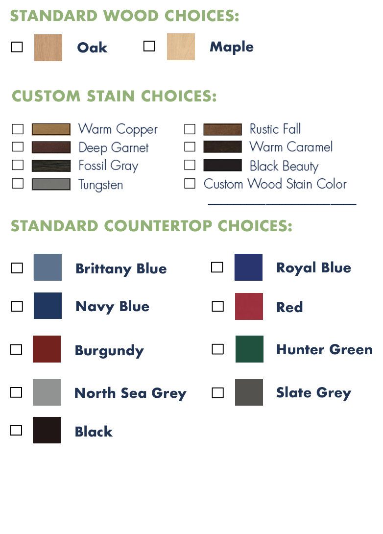Screen dimensions: 383x534
Task: Tick Custom Wood Stain Color checkbox
Action: (190, 183)
